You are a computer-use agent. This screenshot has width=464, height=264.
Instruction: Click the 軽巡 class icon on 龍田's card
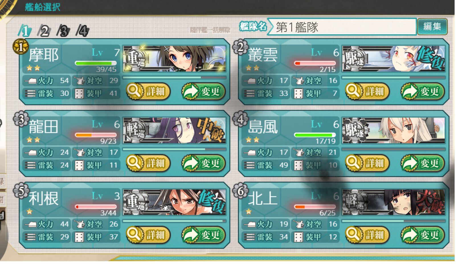[135, 130]
